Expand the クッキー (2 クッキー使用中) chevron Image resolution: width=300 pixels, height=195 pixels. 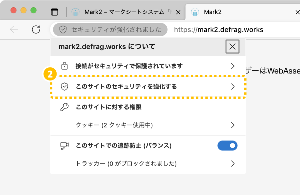233,125
